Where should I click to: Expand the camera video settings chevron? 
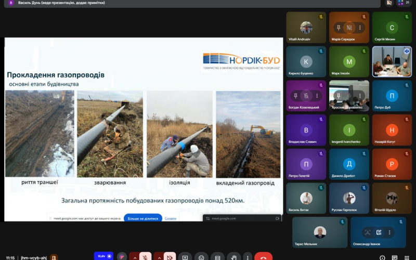click(158, 257)
